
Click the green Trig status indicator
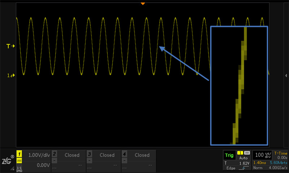pos(229,156)
